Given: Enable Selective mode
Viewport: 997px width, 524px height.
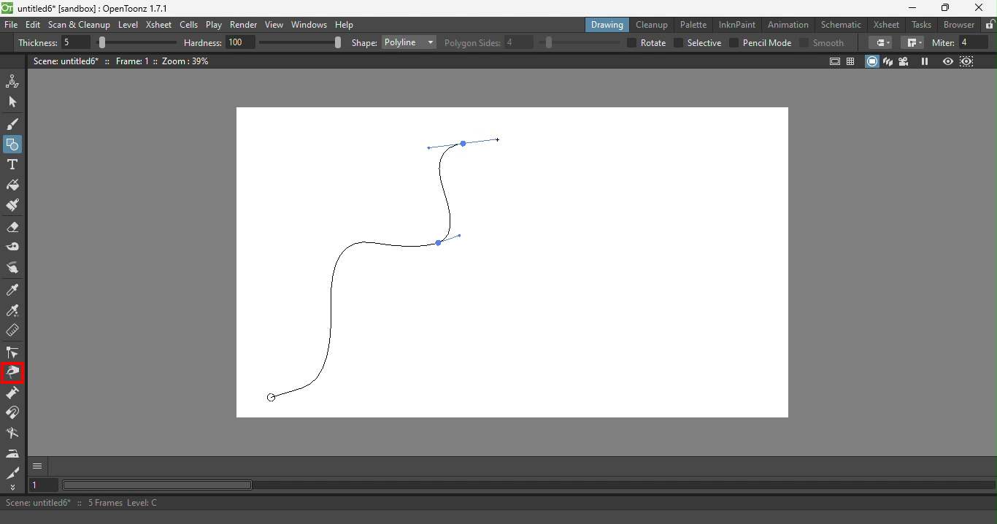Looking at the screenshot, I should pyautogui.click(x=678, y=43).
